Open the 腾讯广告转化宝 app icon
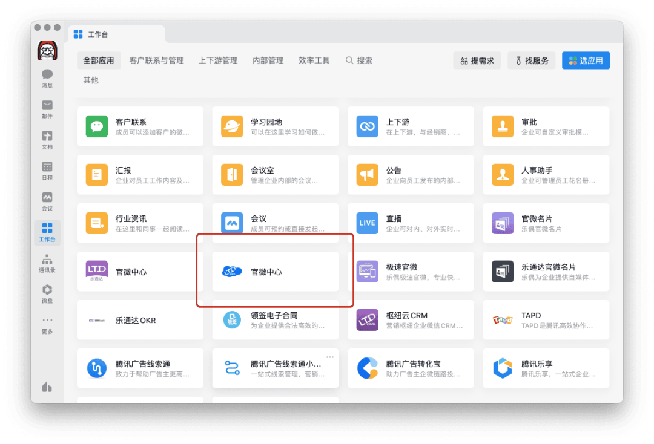654x444 pixels. tap(367, 368)
